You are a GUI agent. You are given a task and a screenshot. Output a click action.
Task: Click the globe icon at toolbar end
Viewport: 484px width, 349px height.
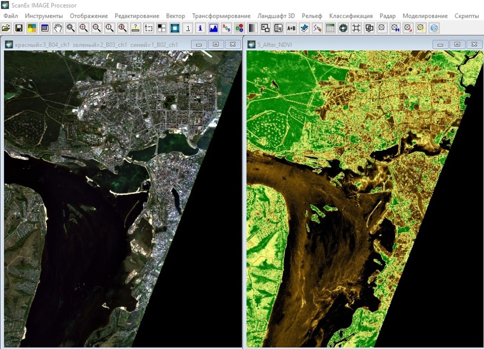[434, 28]
